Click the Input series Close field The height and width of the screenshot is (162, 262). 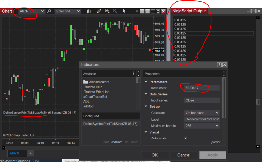coord(202,100)
